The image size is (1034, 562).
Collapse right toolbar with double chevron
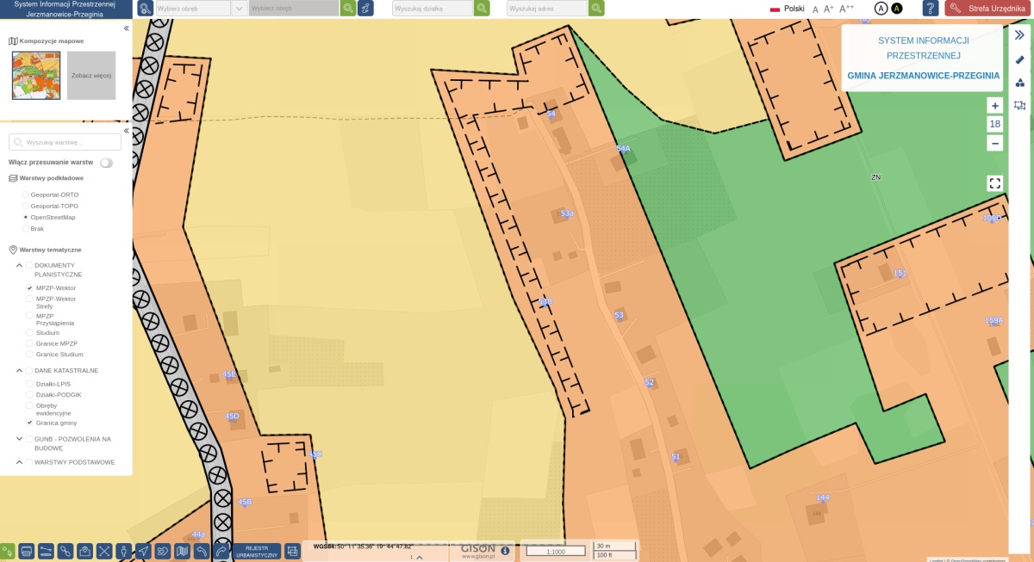[1020, 35]
